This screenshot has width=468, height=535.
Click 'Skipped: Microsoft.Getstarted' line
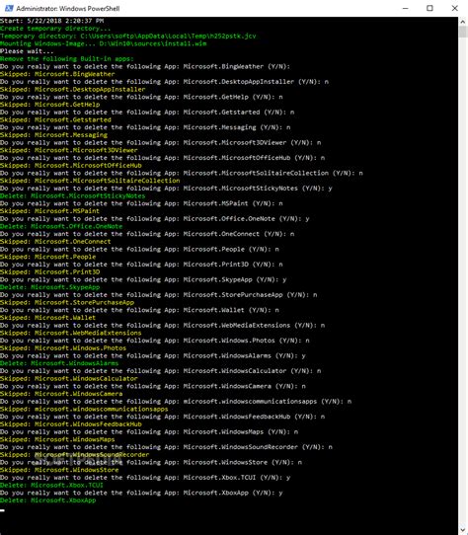[x=55, y=119]
